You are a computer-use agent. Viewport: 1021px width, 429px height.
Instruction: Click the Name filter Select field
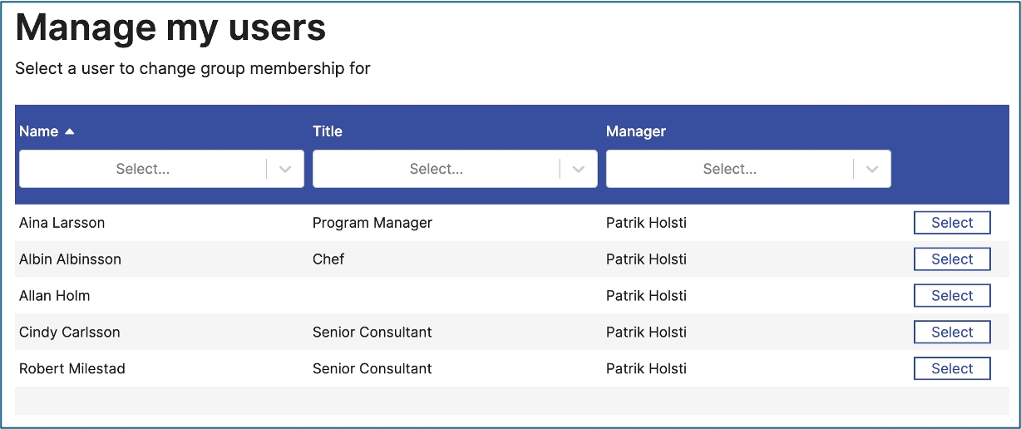(x=143, y=169)
